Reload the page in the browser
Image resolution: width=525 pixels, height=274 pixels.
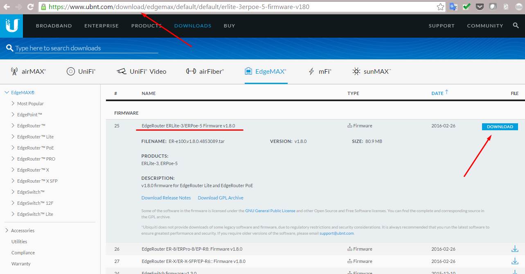pos(30,7)
